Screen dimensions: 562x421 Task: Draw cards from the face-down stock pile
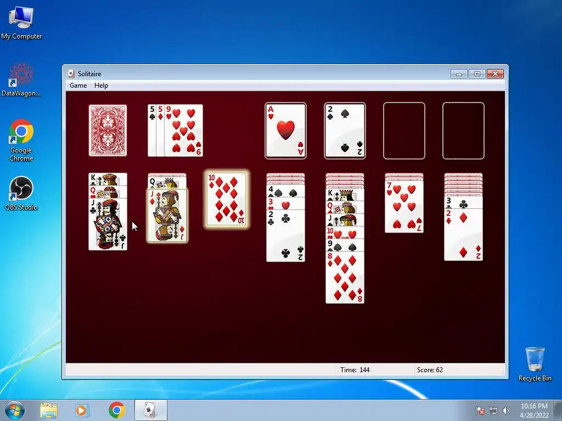[108, 130]
